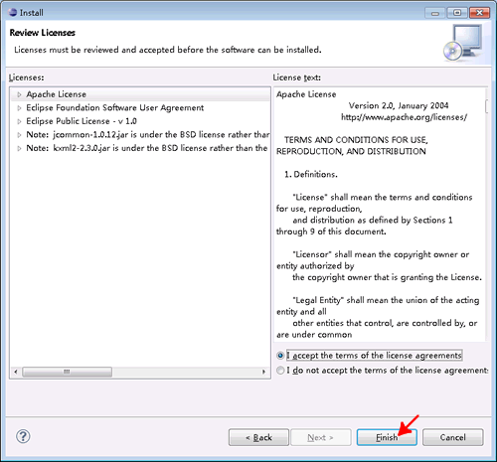The width and height of the screenshot is (497, 462).
Task: Click the right arrow of horizontal scrollbar
Action: 263,372
